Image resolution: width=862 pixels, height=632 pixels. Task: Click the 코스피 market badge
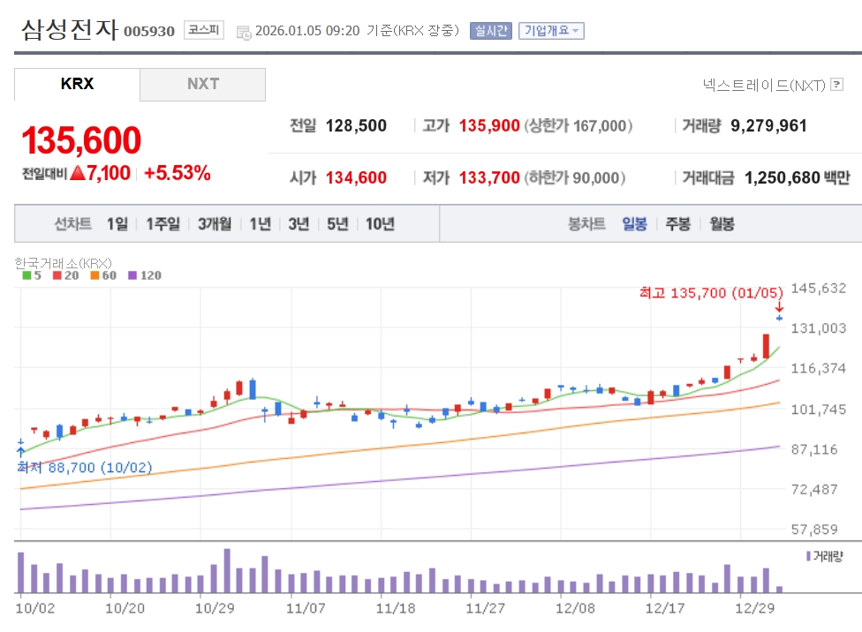[x=204, y=31]
